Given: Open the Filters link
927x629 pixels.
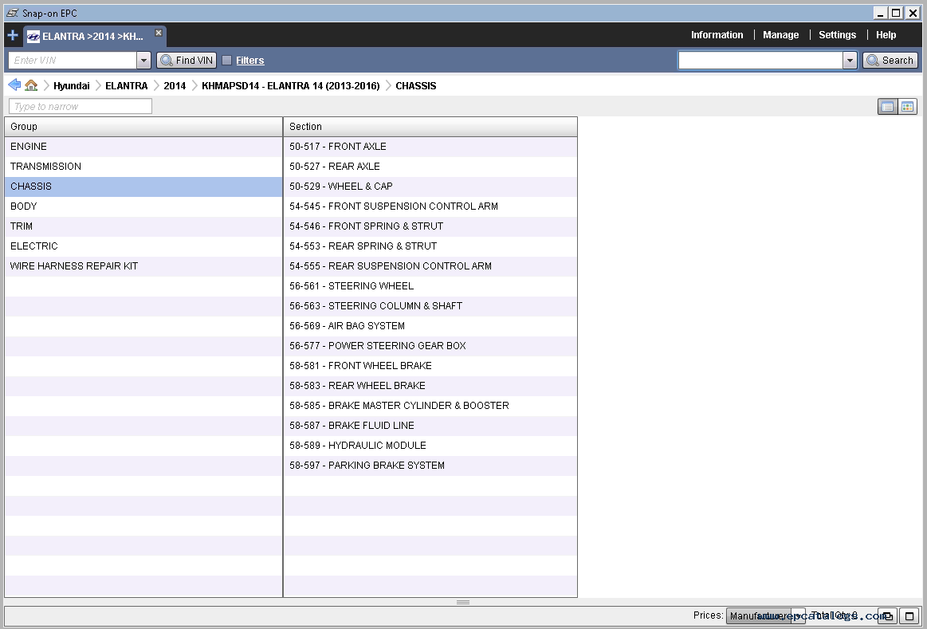Looking at the screenshot, I should 250,61.
